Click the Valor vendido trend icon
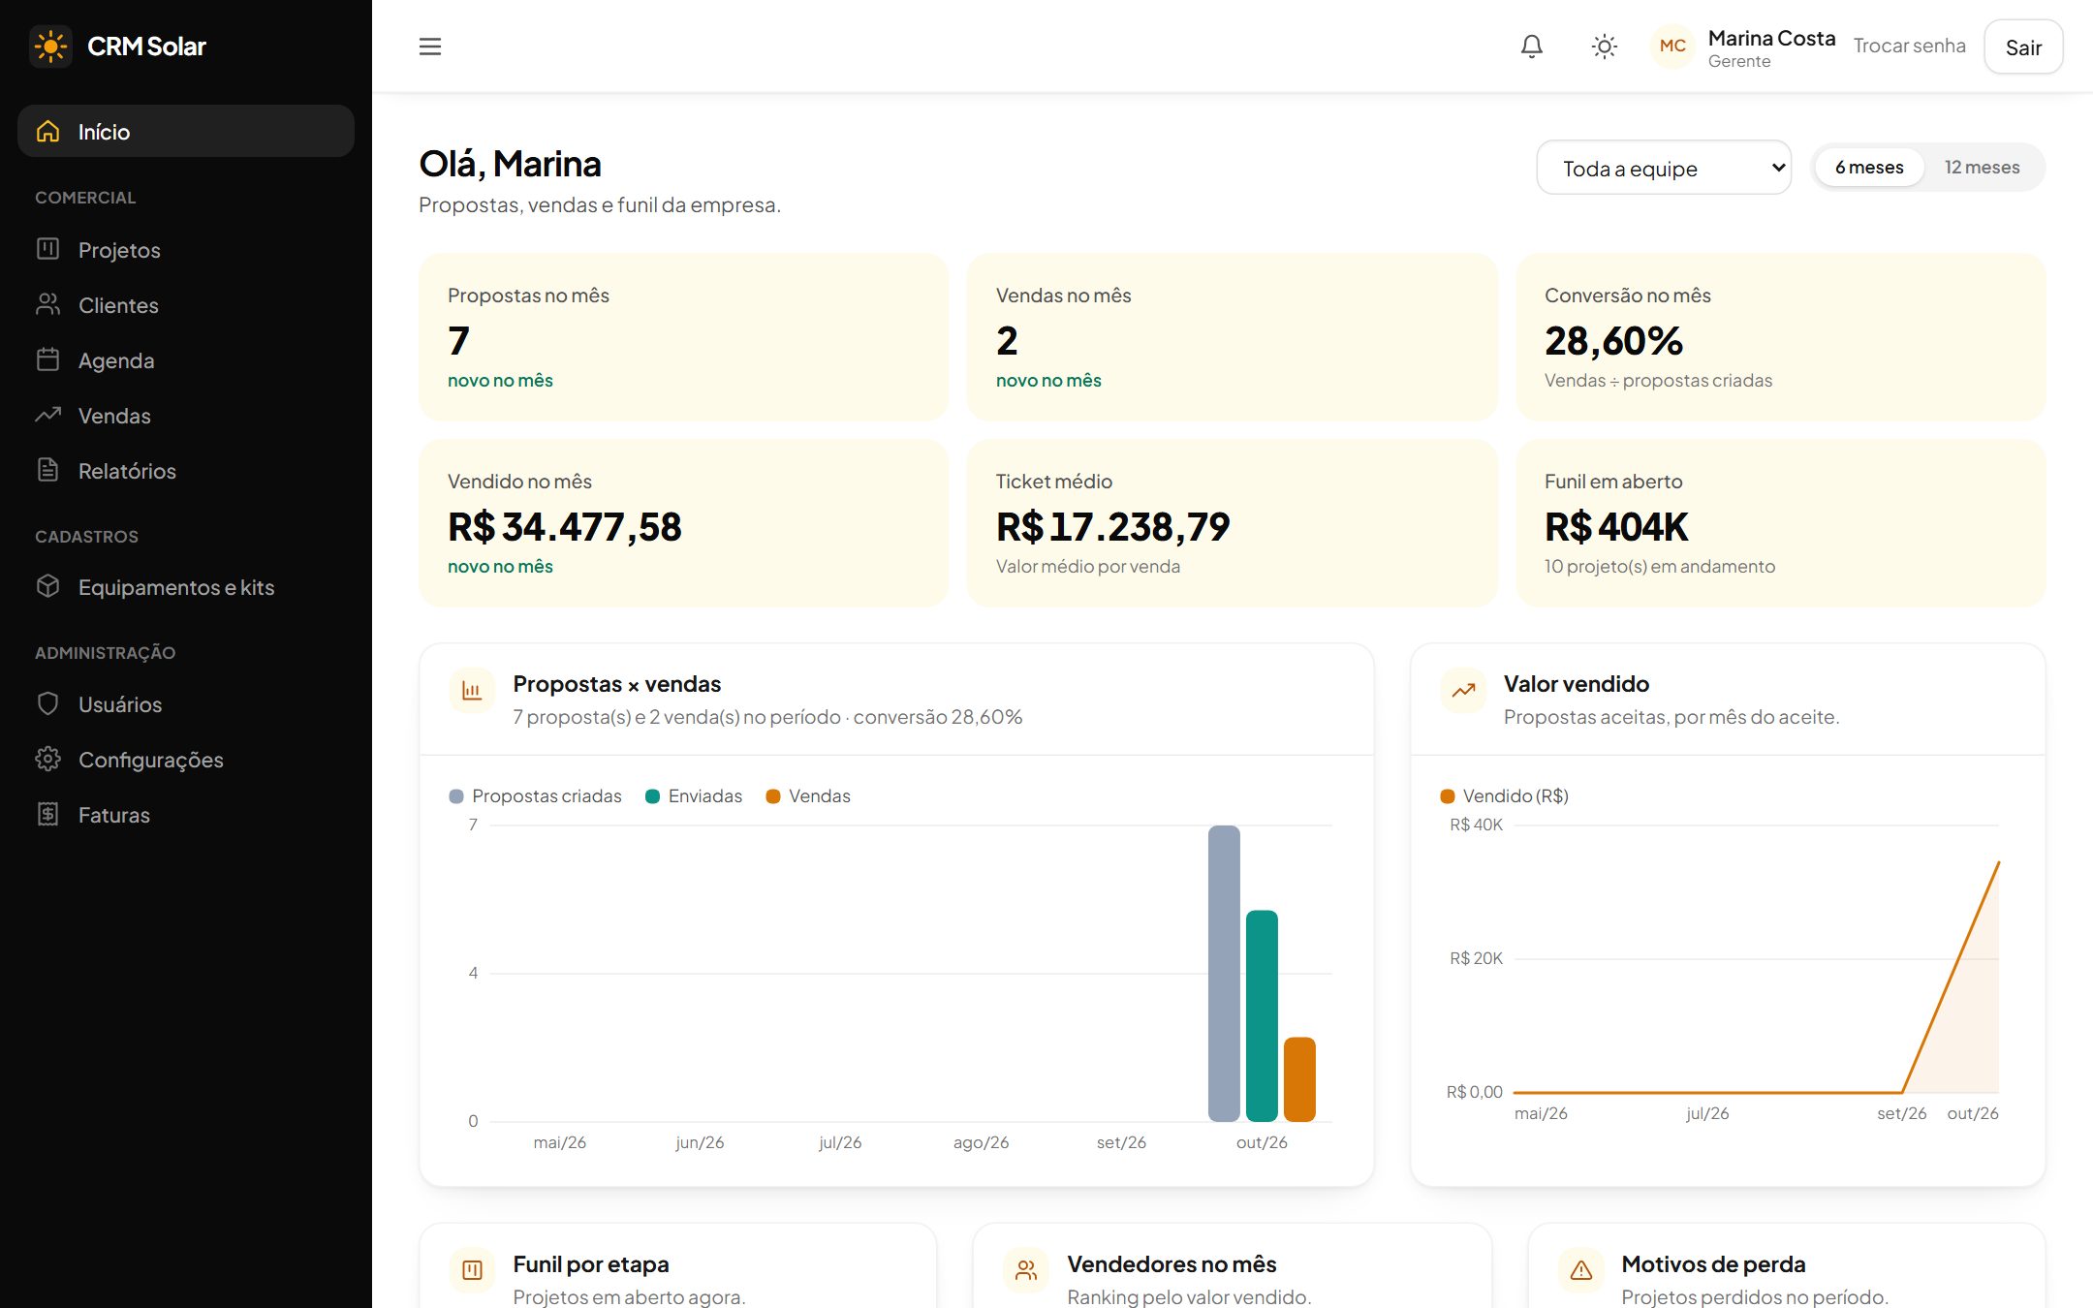The width and height of the screenshot is (2093, 1308). (x=1463, y=691)
